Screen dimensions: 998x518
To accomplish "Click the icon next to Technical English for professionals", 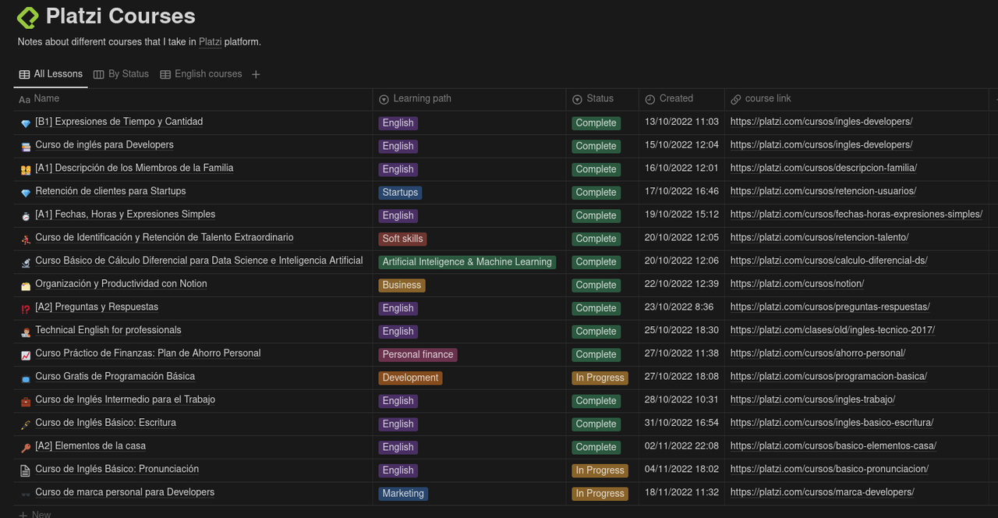I will click(x=26, y=332).
